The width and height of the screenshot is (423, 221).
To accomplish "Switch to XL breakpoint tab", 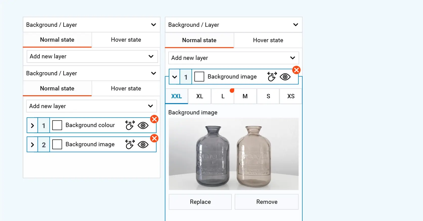I will point(200,96).
